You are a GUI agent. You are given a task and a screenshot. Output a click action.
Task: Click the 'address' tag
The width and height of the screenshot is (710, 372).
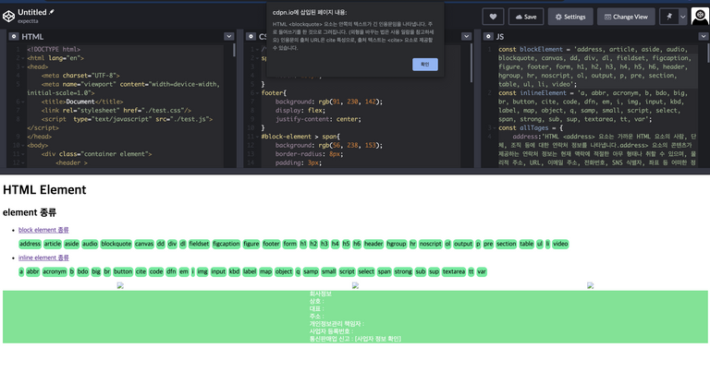tap(30, 244)
